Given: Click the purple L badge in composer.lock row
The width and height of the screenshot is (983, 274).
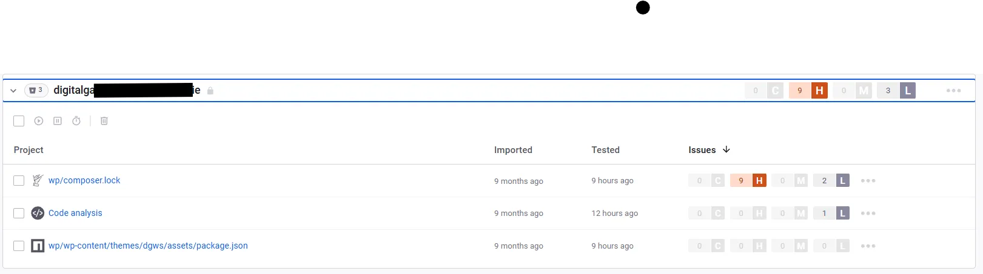Looking at the screenshot, I should tap(842, 180).
